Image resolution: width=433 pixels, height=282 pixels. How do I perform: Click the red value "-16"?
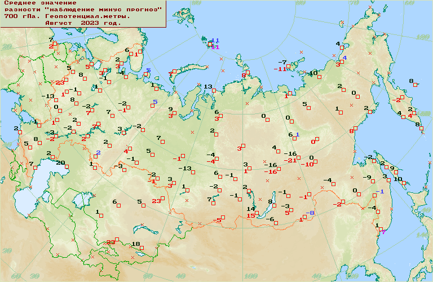pos(271,172)
